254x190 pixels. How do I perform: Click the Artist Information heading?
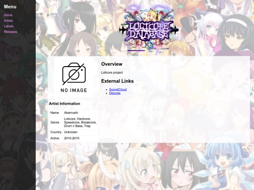click(64, 104)
